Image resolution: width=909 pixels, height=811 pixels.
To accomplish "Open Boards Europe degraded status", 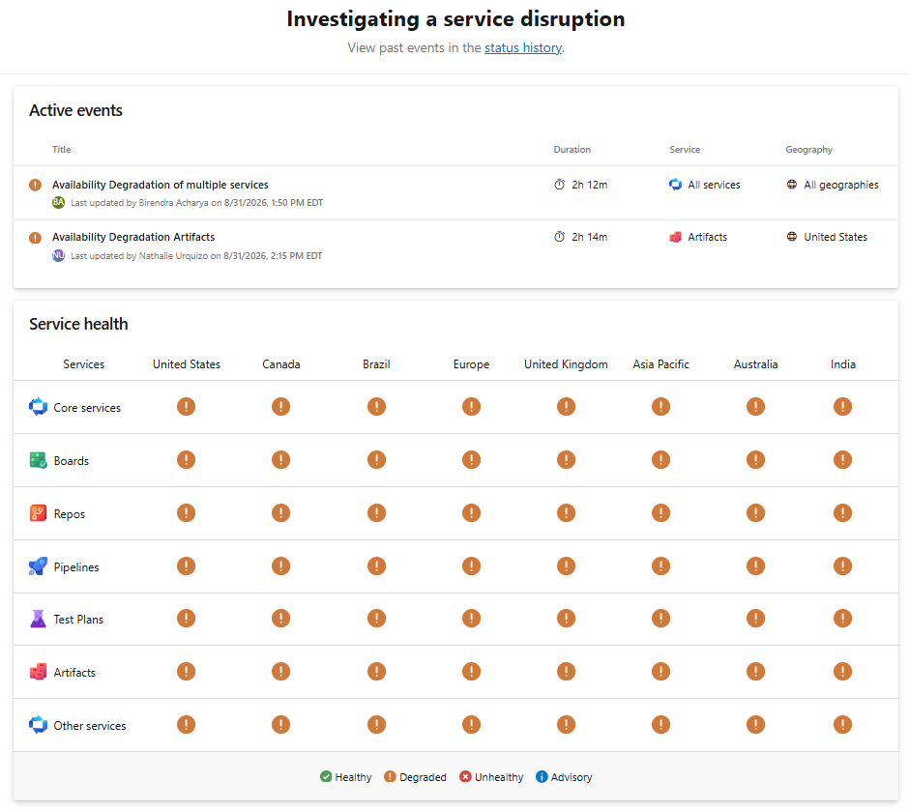I will (471, 460).
